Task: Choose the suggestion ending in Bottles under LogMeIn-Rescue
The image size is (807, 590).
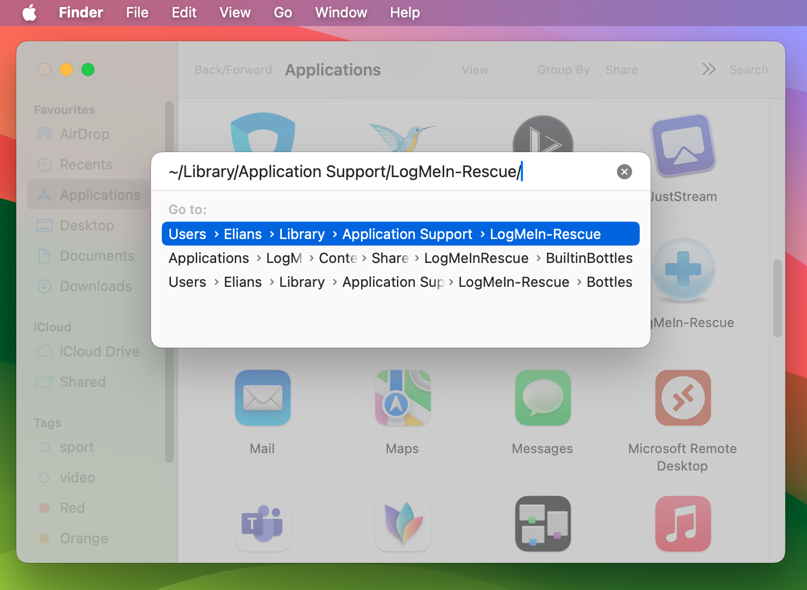Action: coord(401,282)
